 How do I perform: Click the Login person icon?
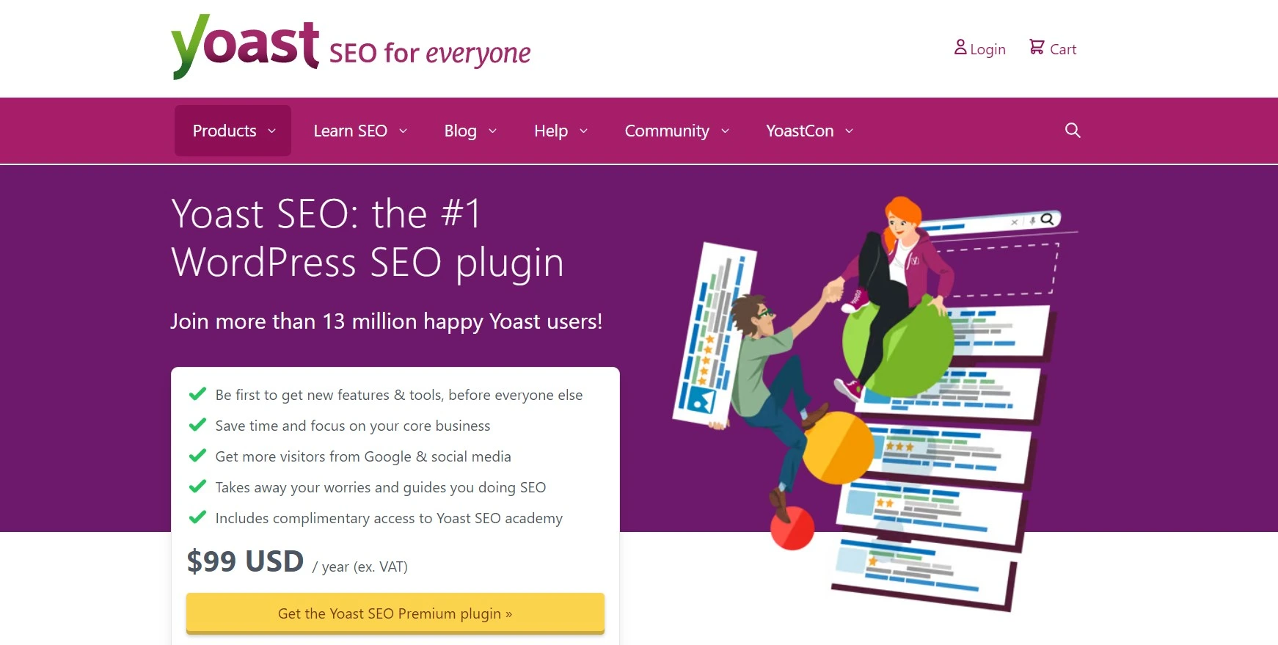[x=960, y=48]
